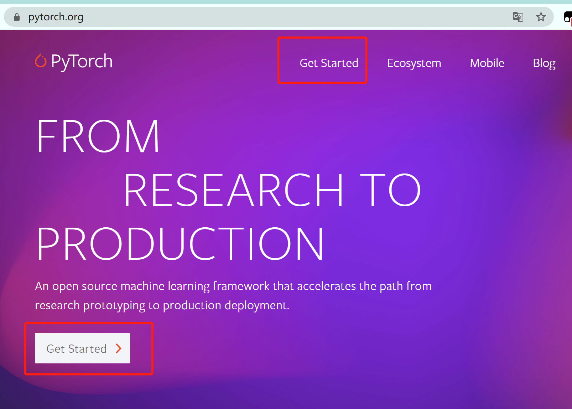Click the PyTorch wordmark text
This screenshot has height=409, width=572.
82,61
